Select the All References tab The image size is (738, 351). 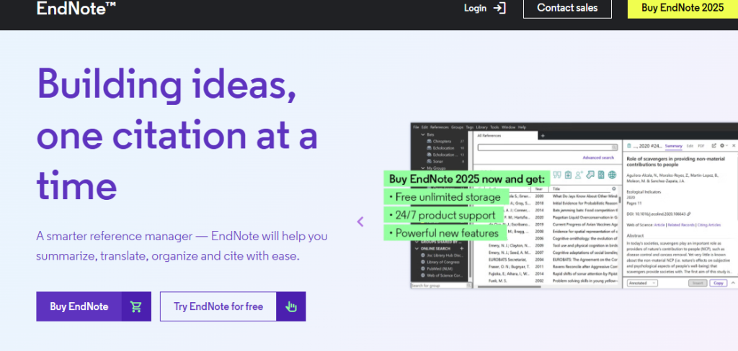504,136
